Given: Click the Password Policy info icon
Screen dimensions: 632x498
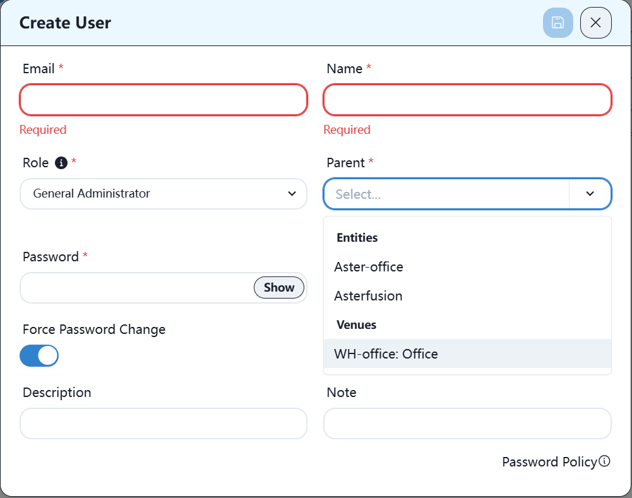Looking at the screenshot, I should (x=604, y=461).
